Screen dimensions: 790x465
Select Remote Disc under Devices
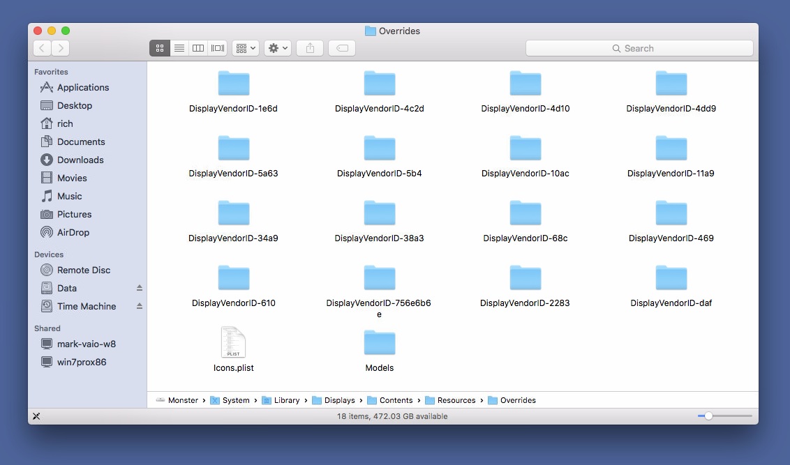coord(75,270)
